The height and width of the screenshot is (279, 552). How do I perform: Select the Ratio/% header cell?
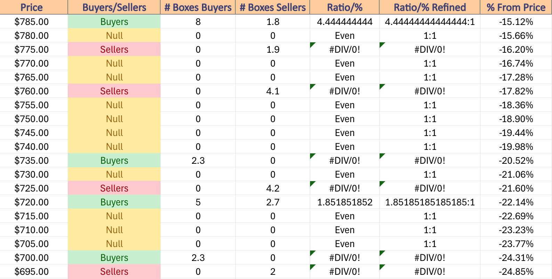click(344, 7)
